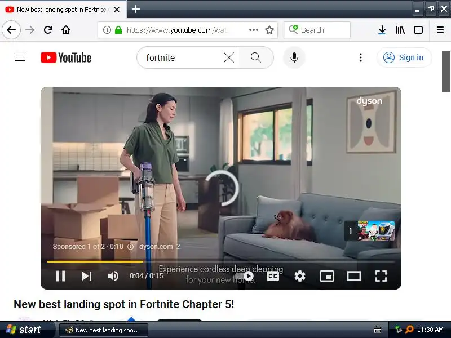Screen dimensions: 451x338
Task: Open the Downloads arrow in browser toolbar
Action: [x=382, y=30]
